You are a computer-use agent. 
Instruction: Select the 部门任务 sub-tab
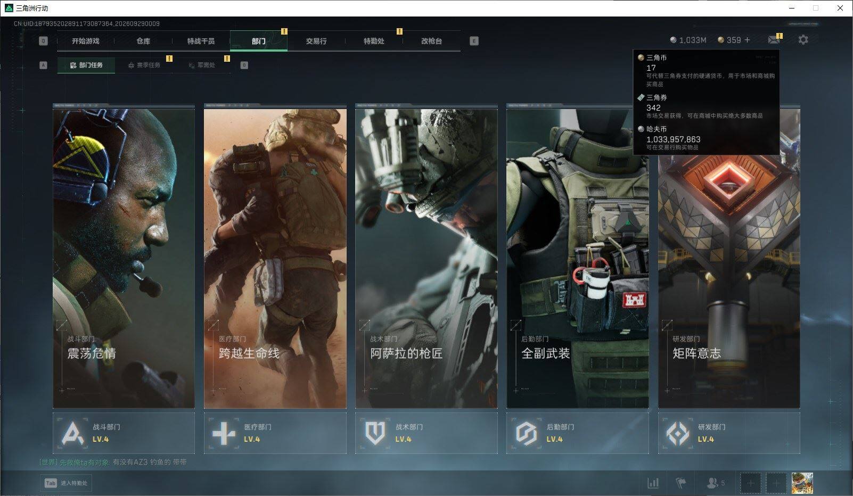click(86, 65)
